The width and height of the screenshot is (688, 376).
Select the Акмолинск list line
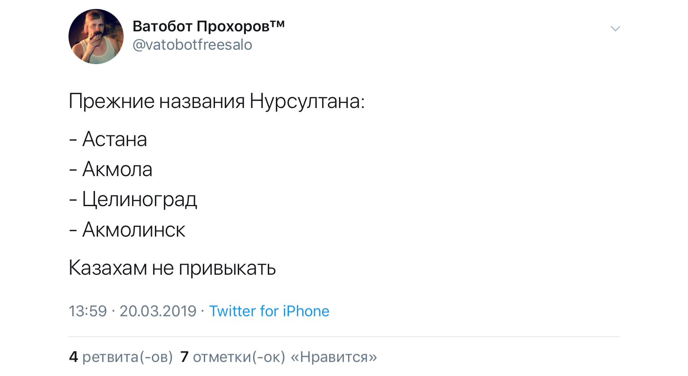tap(133, 230)
